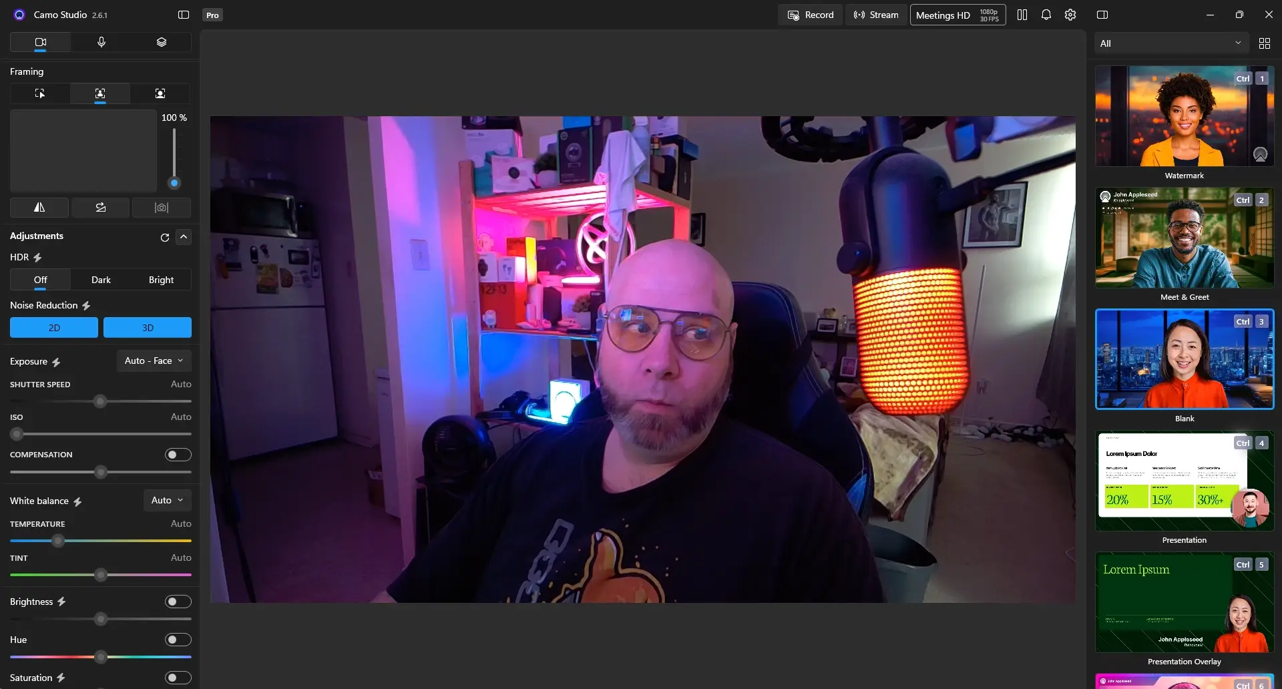This screenshot has height=689, width=1282.
Task: Open the notifications bell
Action: pyautogui.click(x=1046, y=15)
